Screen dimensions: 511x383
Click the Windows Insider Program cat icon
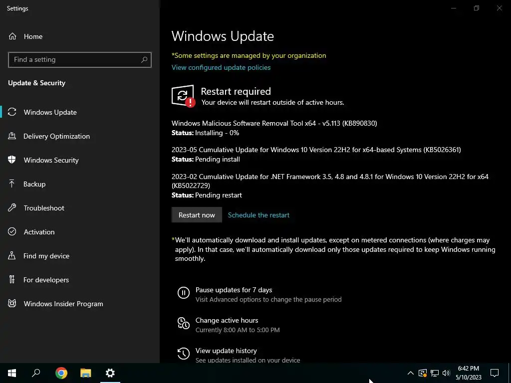[12, 304]
